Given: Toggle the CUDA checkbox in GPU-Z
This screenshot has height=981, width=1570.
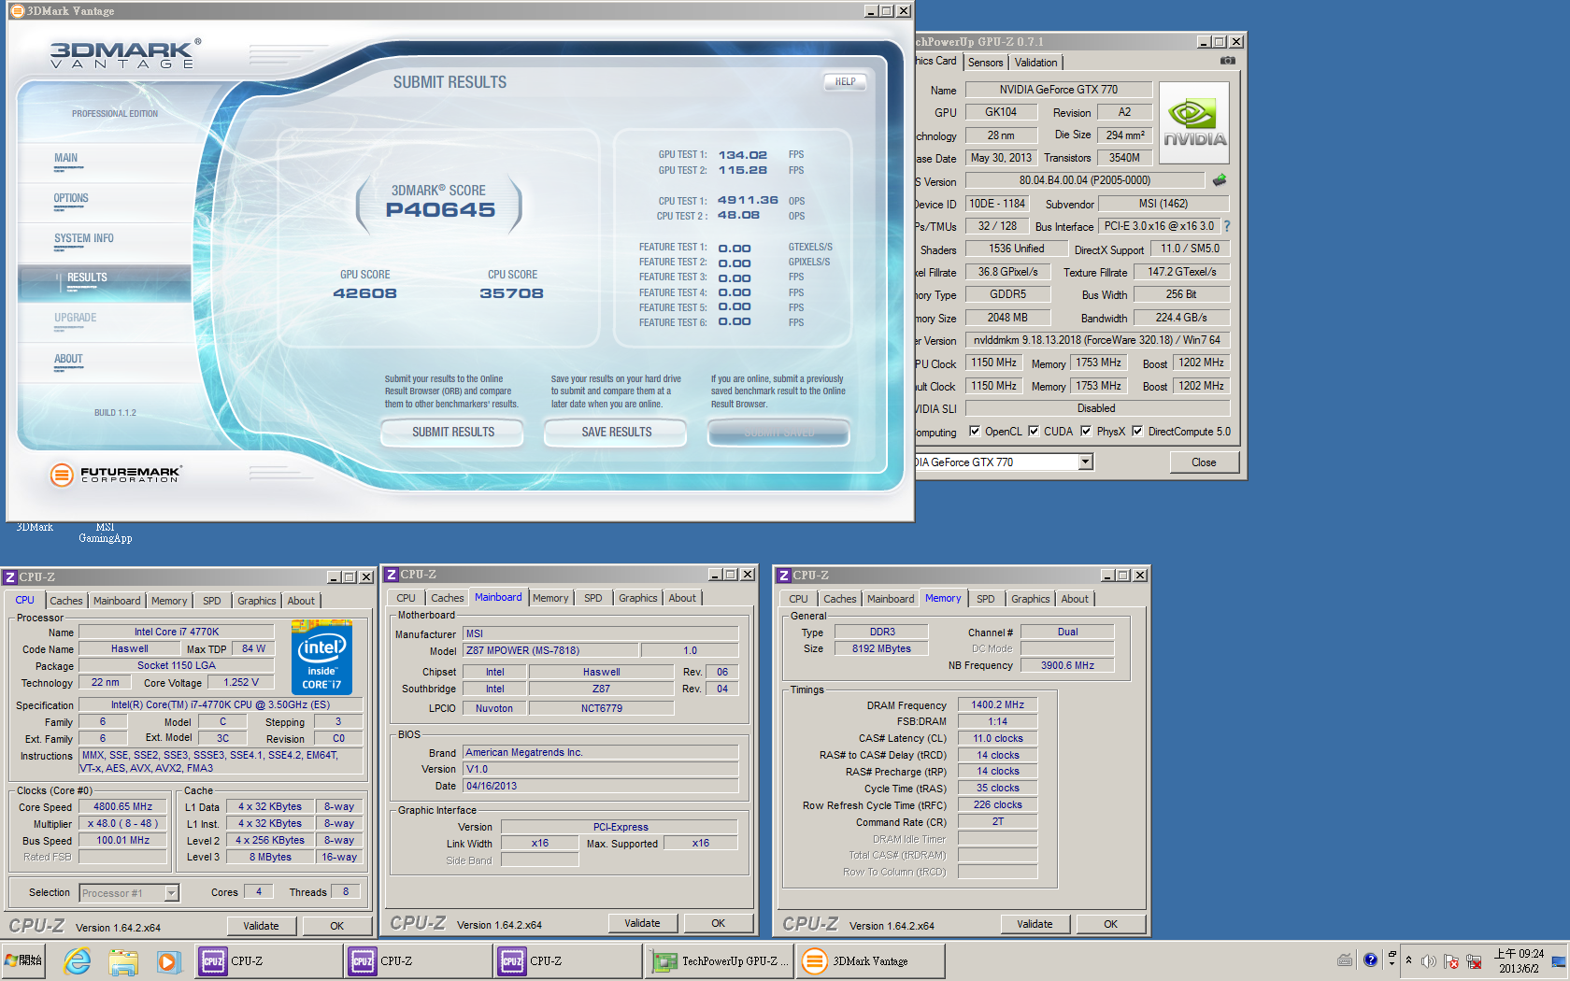Looking at the screenshot, I should coord(1034,431).
